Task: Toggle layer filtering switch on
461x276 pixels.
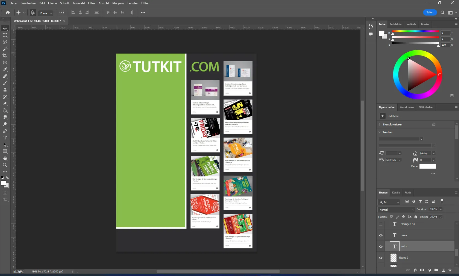Action: point(442,201)
